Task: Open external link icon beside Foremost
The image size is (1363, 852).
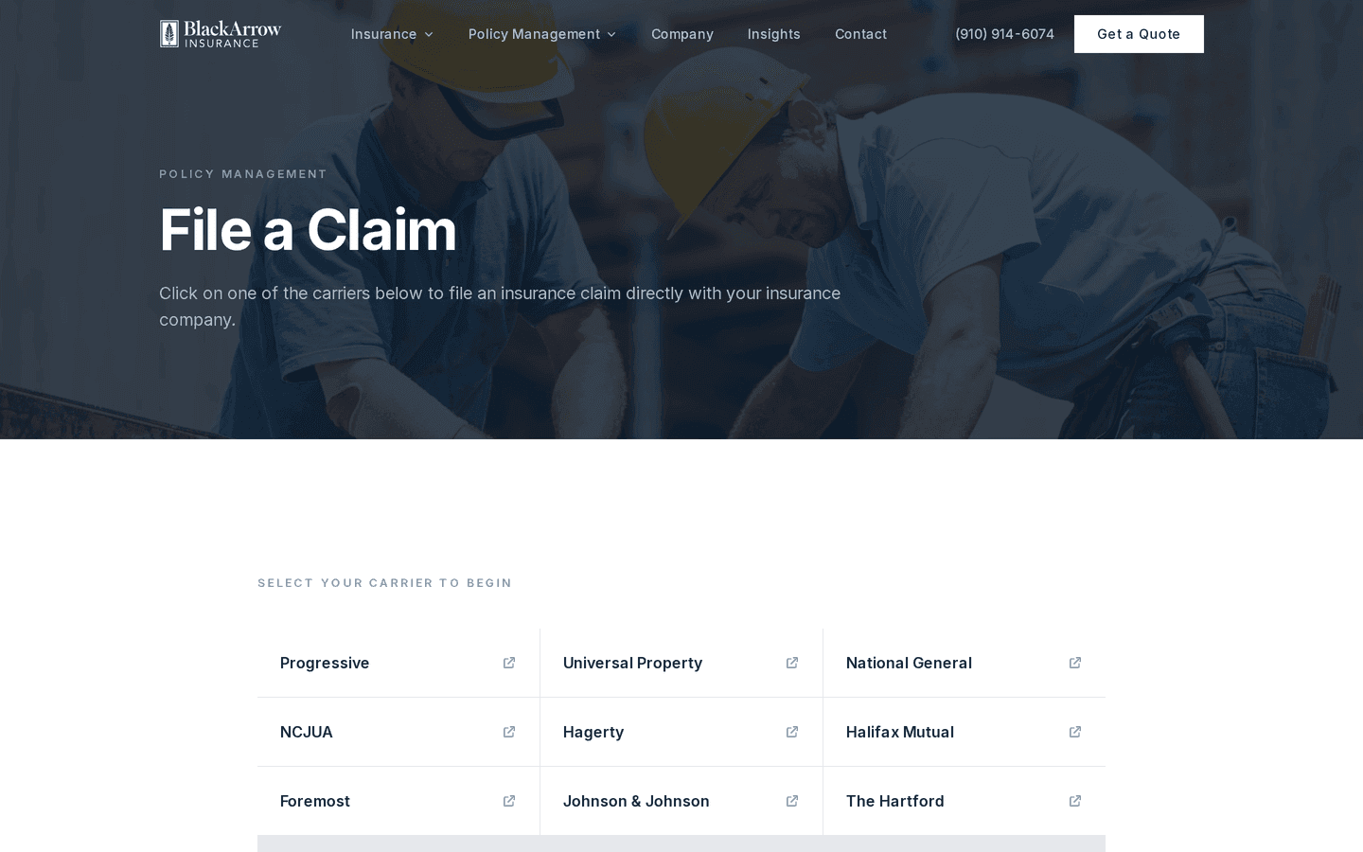Action: pyautogui.click(x=509, y=801)
